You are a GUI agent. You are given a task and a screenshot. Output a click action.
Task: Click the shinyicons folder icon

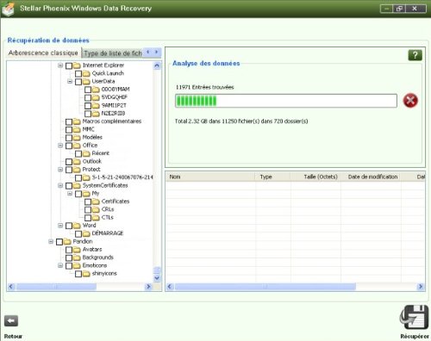pos(86,274)
